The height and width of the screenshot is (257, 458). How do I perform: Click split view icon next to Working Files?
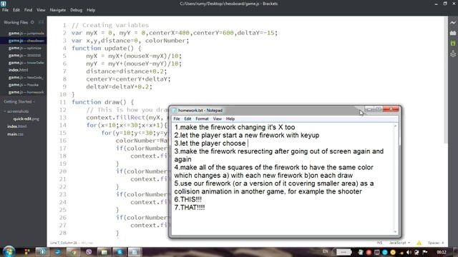41,22
